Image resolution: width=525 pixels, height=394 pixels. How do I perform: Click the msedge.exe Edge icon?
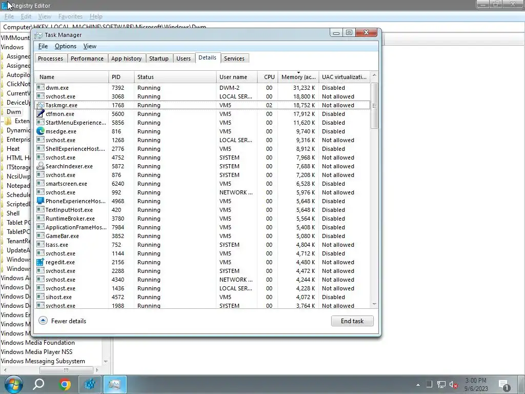click(x=41, y=131)
